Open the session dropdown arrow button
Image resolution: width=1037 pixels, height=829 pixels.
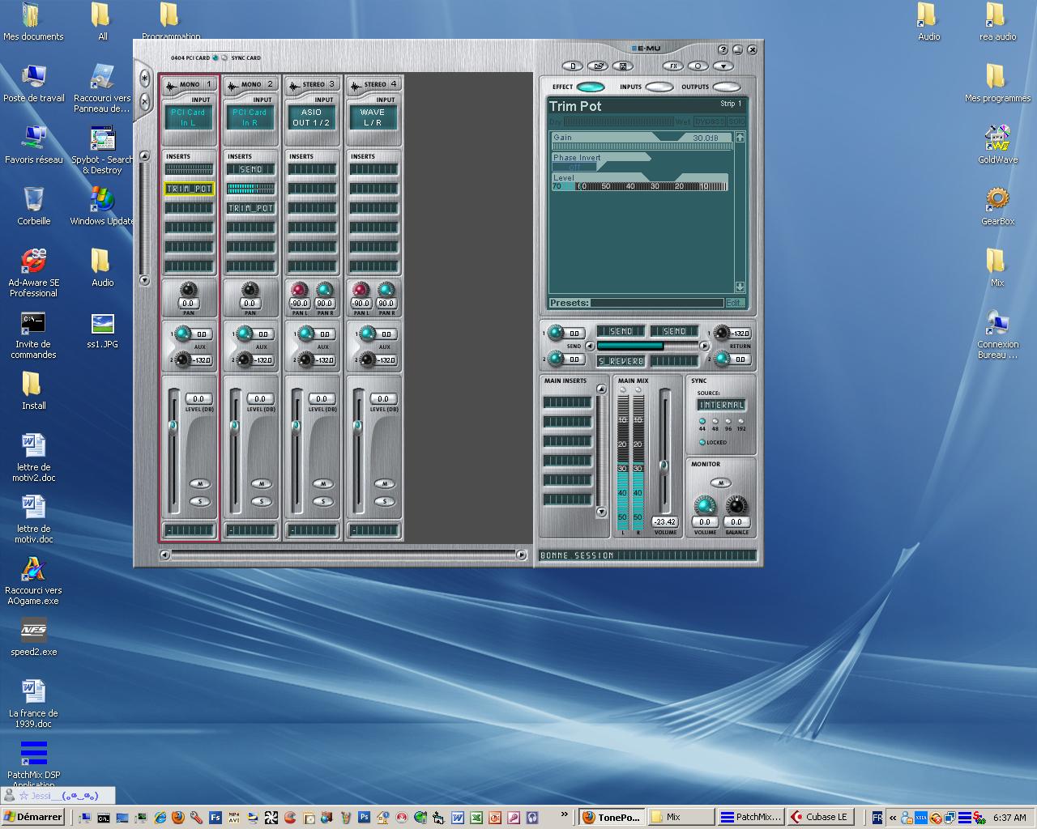pyautogui.click(x=723, y=66)
